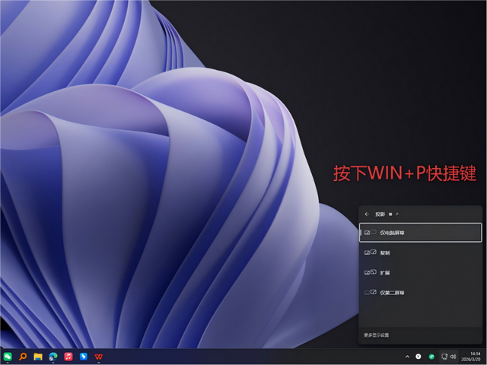Click the white circle X tray icon
Screen dimensions: 487x365
pos(419,357)
